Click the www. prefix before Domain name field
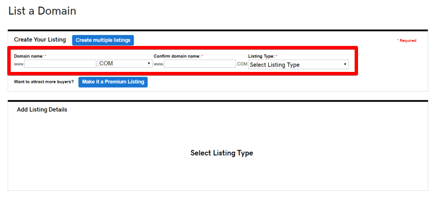 tap(19, 64)
